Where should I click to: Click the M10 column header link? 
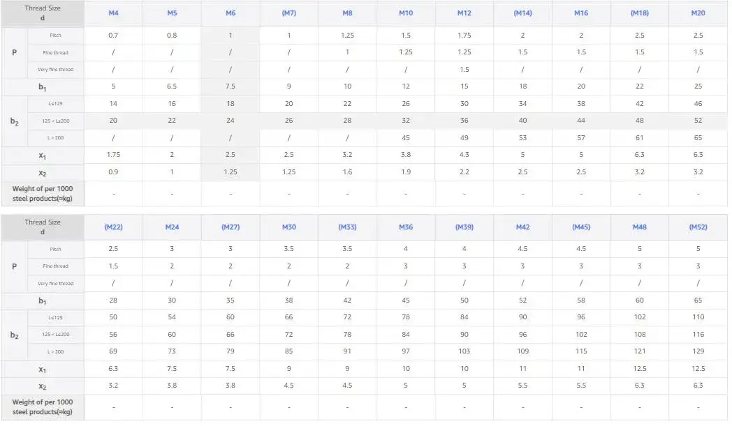pyautogui.click(x=406, y=13)
